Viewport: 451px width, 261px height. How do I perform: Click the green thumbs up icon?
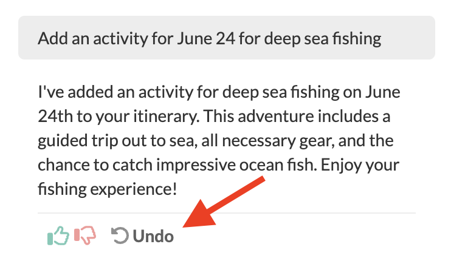[x=57, y=236]
